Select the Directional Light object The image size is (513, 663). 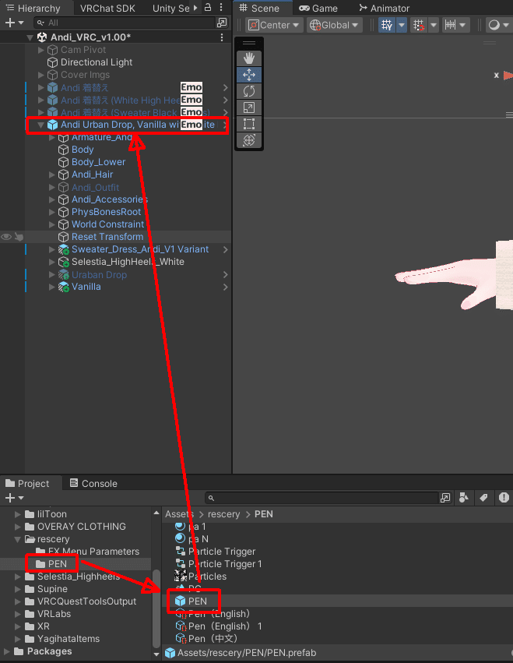(97, 62)
